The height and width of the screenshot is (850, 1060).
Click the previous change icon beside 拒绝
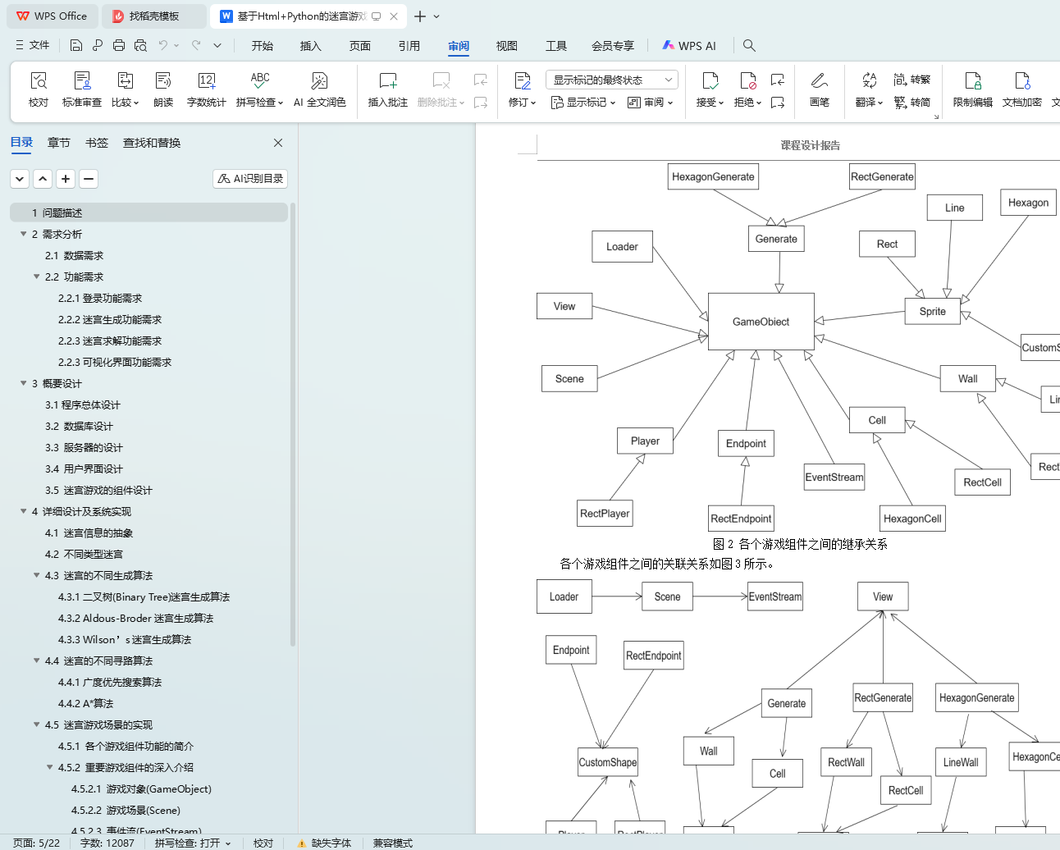click(778, 80)
